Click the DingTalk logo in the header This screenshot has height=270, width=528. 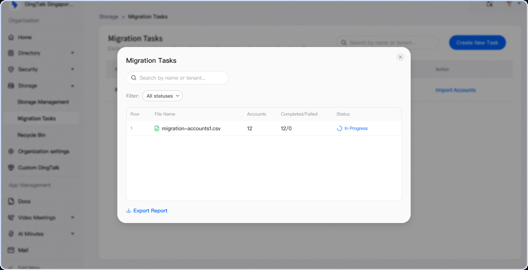15,5
